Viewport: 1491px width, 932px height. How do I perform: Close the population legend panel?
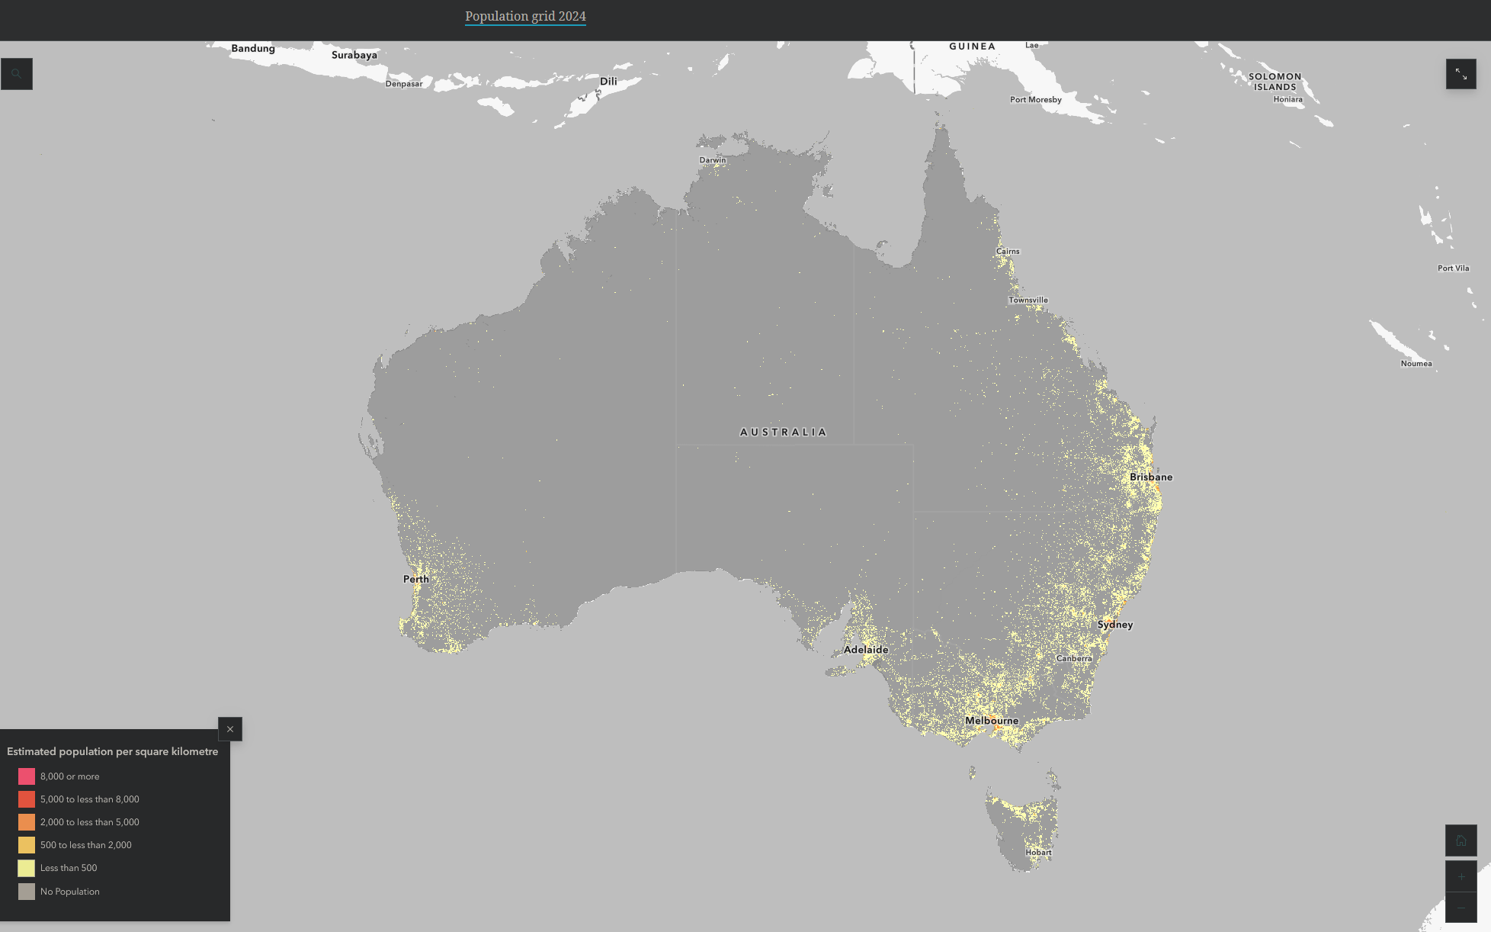pyautogui.click(x=230, y=729)
